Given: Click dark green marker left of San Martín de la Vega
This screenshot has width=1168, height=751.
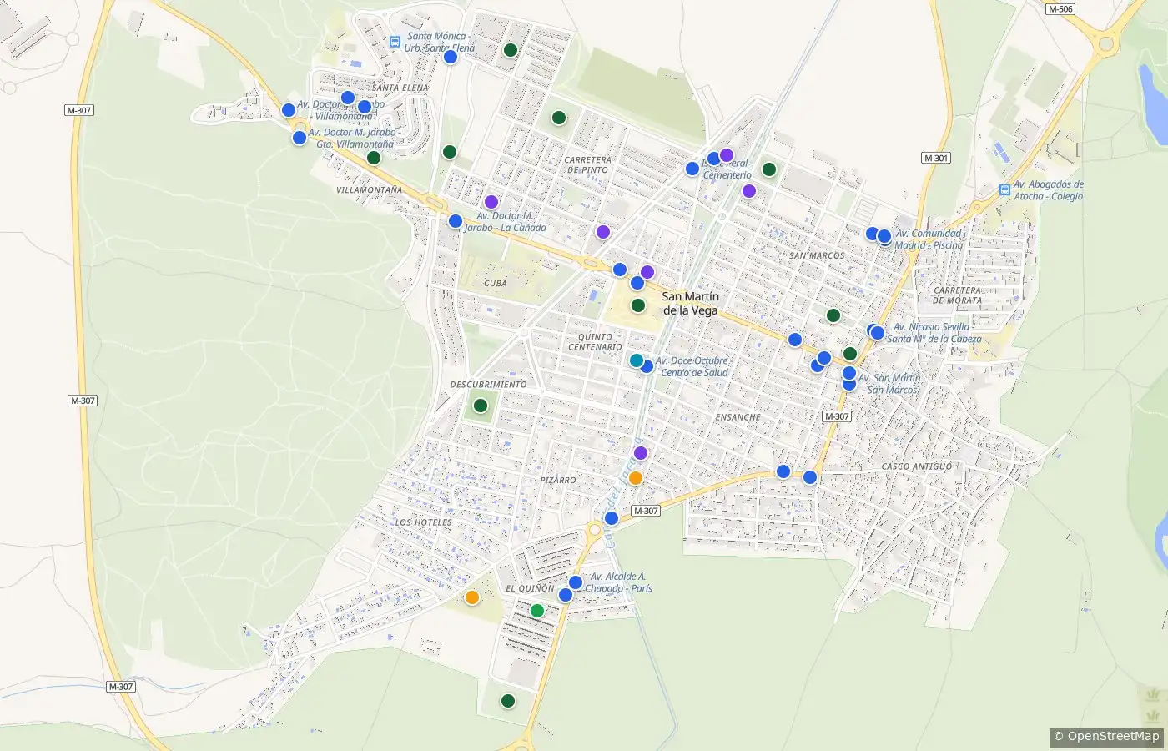Looking at the screenshot, I should click(x=638, y=305).
